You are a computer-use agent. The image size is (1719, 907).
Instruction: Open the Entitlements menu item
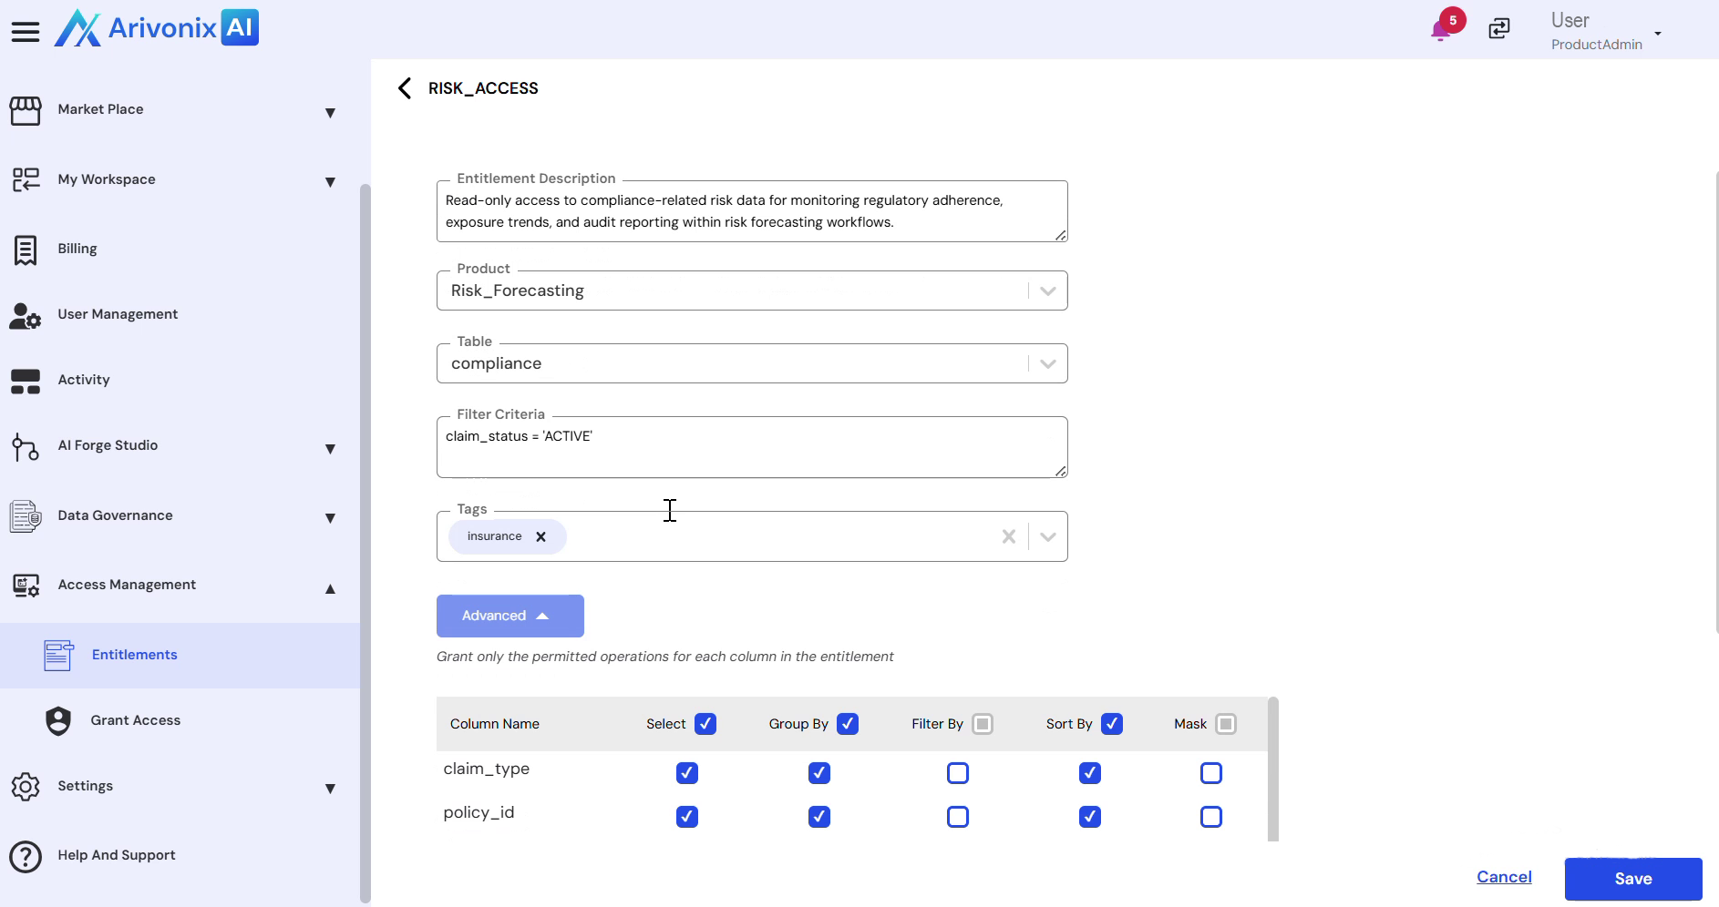pos(134,656)
